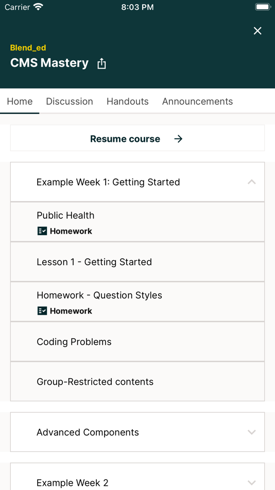Click the arrow icon in Resume course
This screenshot has width=275, height=490.
[178, 139]
